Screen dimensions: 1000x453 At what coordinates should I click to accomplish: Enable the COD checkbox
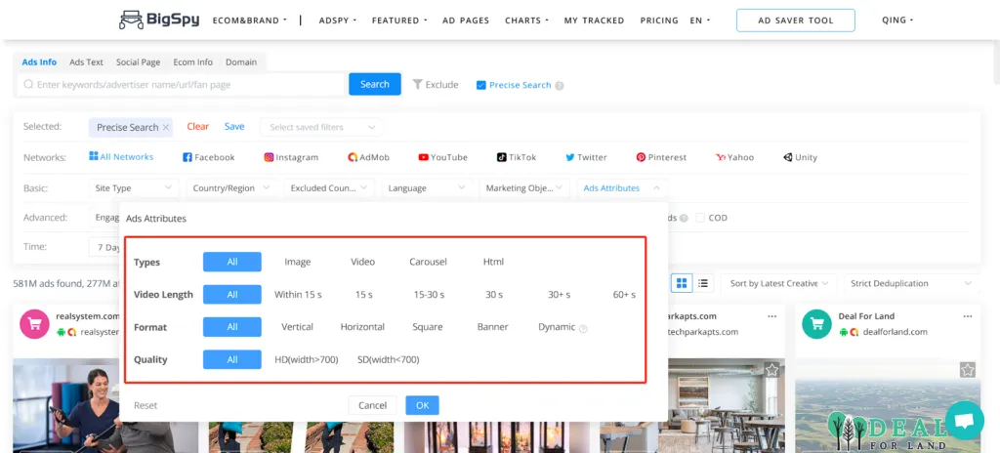click(x=701, y=218)
